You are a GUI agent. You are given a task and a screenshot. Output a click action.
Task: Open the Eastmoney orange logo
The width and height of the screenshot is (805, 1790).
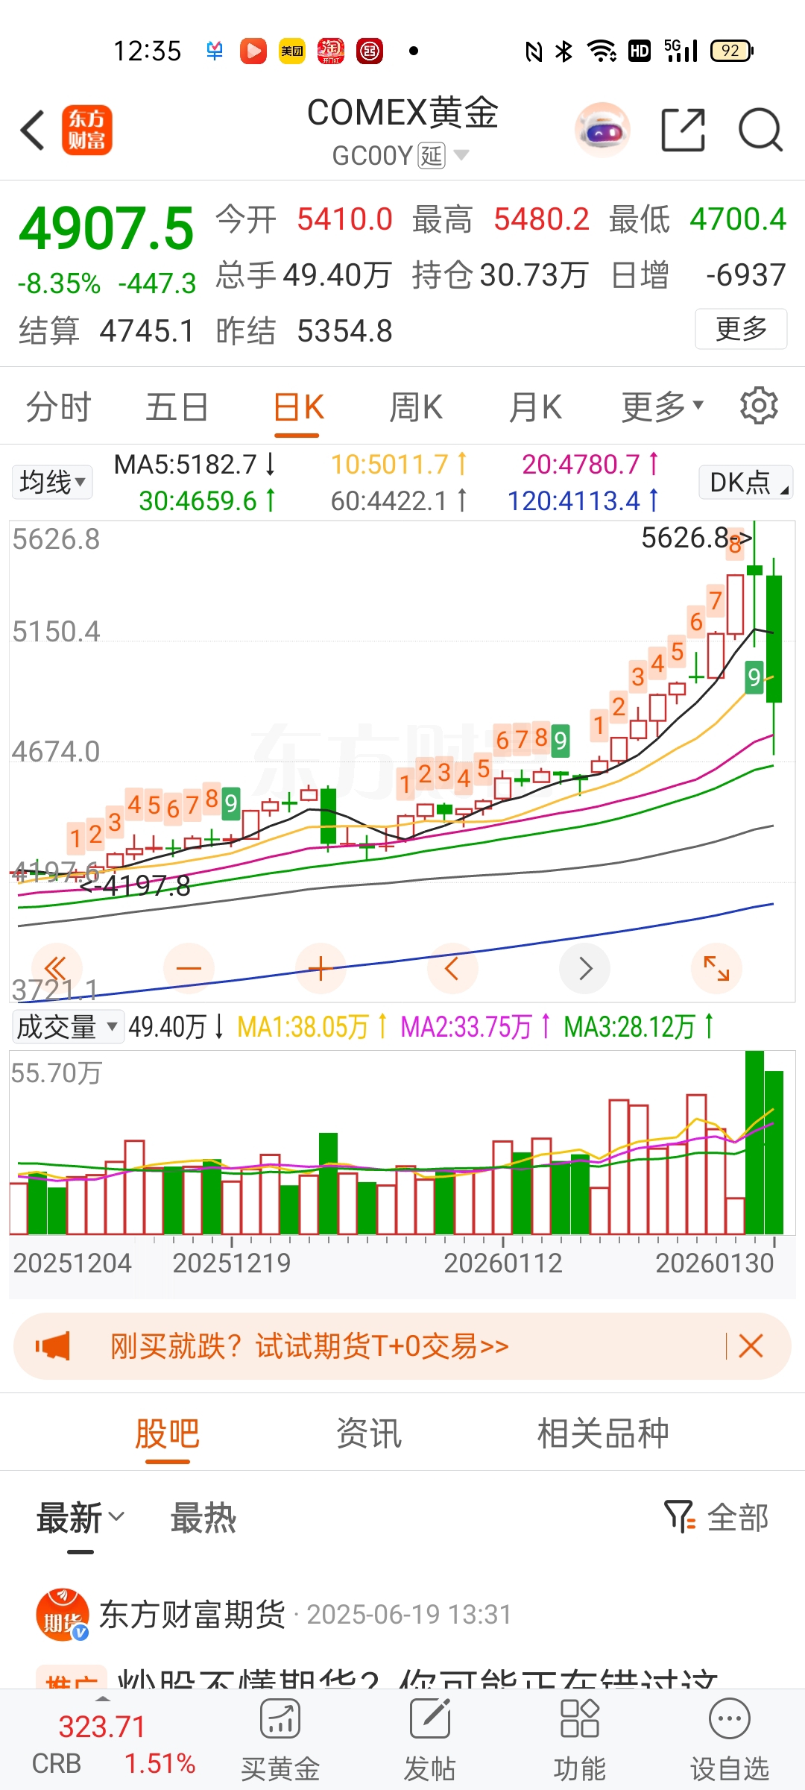86,130
